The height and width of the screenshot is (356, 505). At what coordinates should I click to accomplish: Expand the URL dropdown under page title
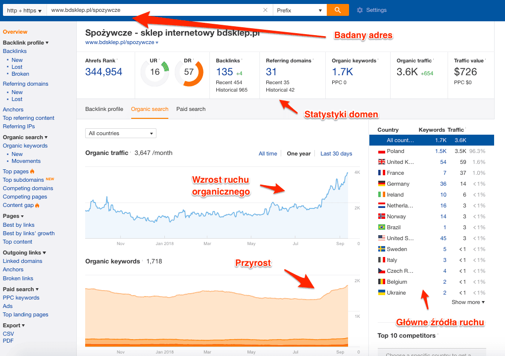click(157, 43)
